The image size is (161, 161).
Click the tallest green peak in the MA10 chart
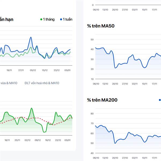point(32,108)
